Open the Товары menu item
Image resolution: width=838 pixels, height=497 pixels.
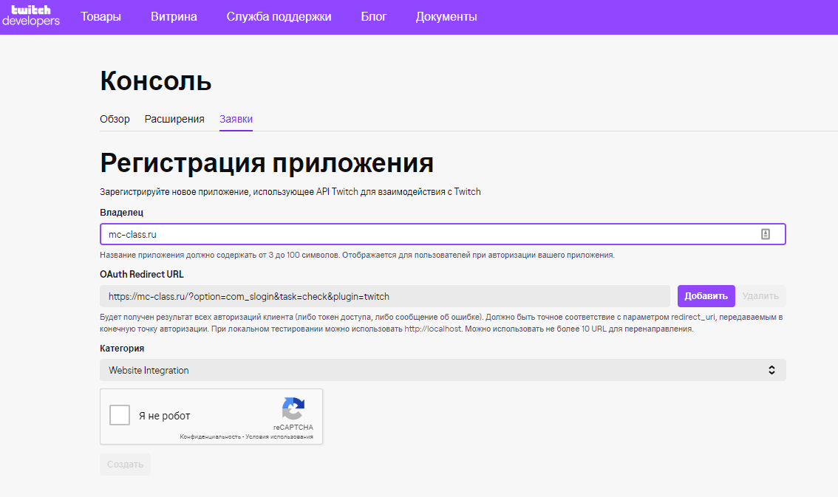(101, 16)
